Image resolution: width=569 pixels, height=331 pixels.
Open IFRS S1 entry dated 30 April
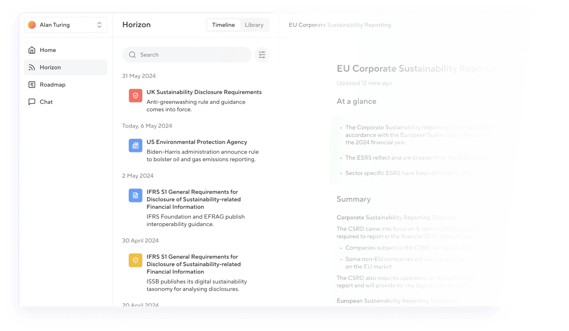click(x=195, y=273)
